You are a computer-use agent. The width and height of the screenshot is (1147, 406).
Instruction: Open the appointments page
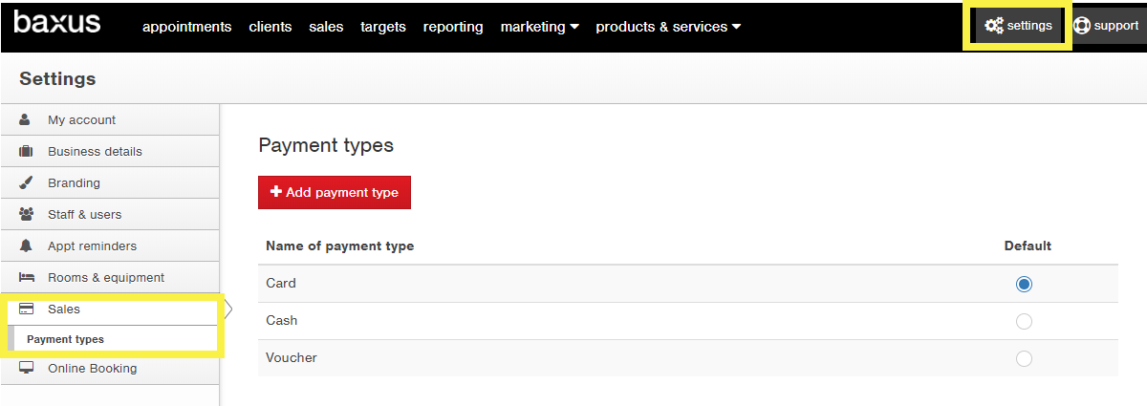click(186, 27)
